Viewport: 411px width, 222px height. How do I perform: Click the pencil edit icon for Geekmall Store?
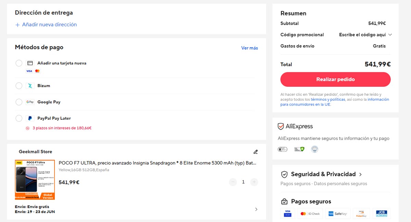[x=256, y=152]
